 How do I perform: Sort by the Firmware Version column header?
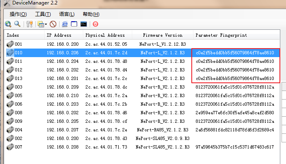[162, 35]
